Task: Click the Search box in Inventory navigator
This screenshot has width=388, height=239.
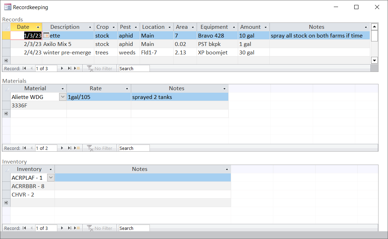Action: pyautogui.click(x=134, y=228)
